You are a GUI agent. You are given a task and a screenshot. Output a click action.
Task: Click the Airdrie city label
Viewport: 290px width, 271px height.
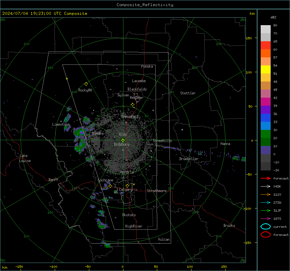127,172
